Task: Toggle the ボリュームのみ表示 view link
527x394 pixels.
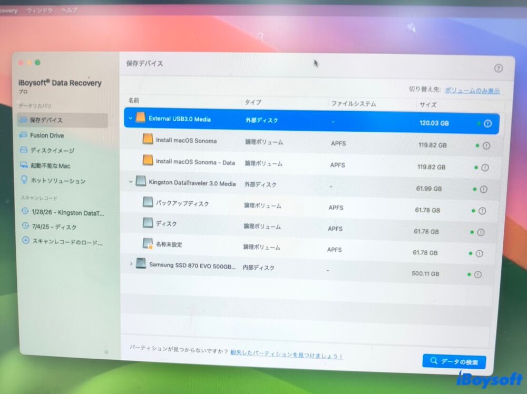Action: click(472, 91)
